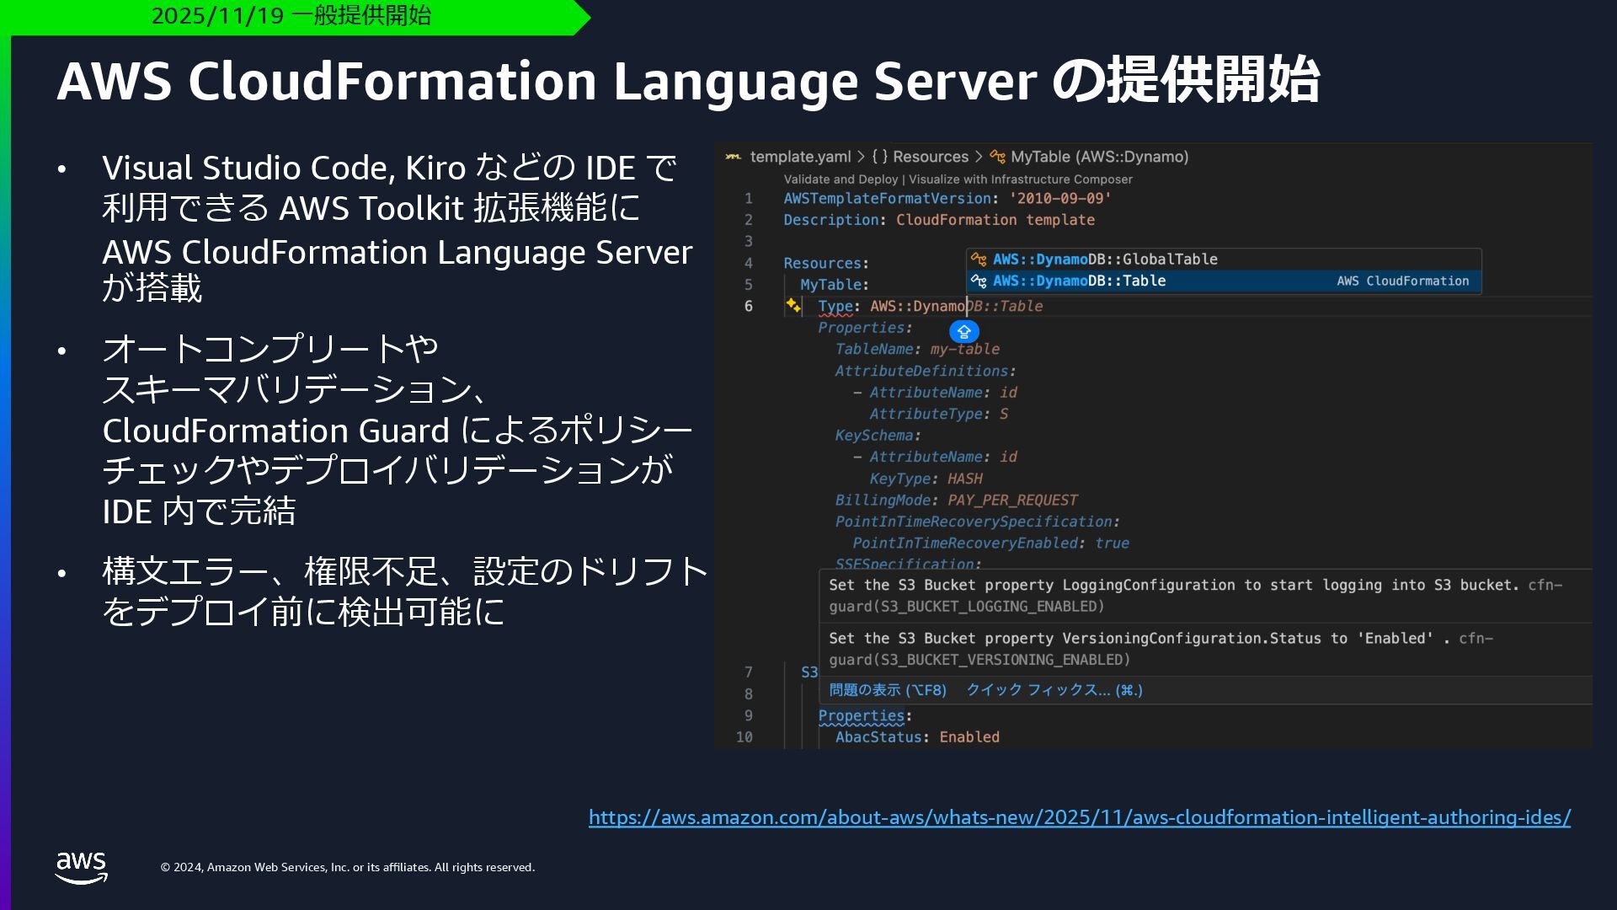Select AWS::DynamoDB::Table autocomplete entry

click(1079, 281)
